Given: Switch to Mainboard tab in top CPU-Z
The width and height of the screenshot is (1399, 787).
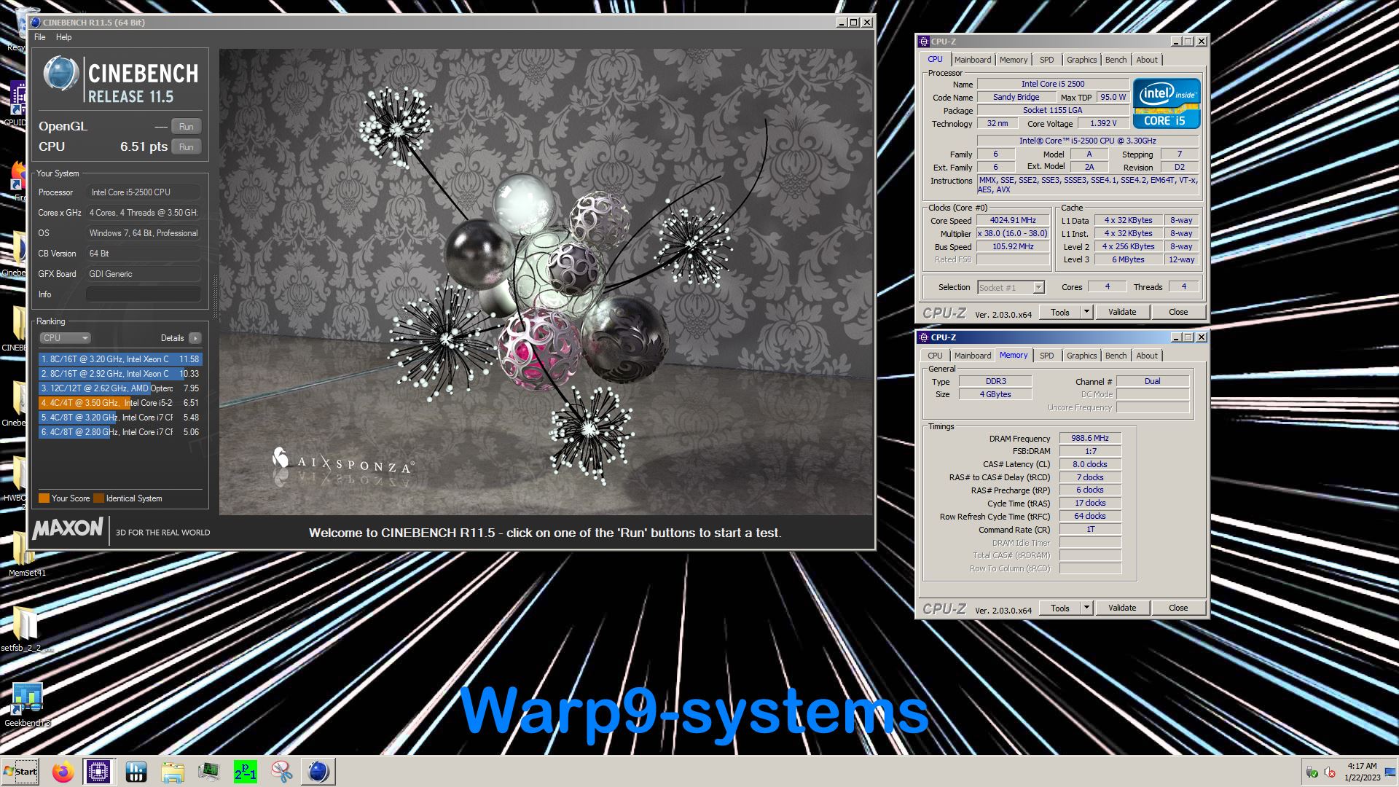Looking at the screenshot, I should point(973,60).
